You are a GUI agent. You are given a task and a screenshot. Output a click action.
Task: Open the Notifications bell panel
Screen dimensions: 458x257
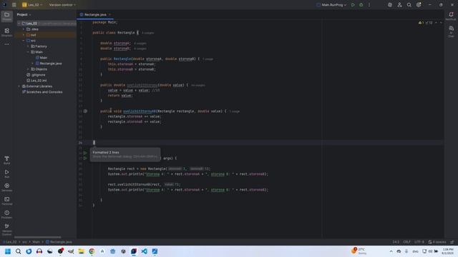coord(451,16)
